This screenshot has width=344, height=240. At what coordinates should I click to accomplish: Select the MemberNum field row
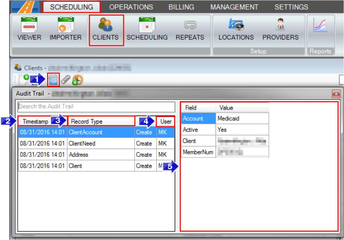pyautogui.click(x=198, y=152)
